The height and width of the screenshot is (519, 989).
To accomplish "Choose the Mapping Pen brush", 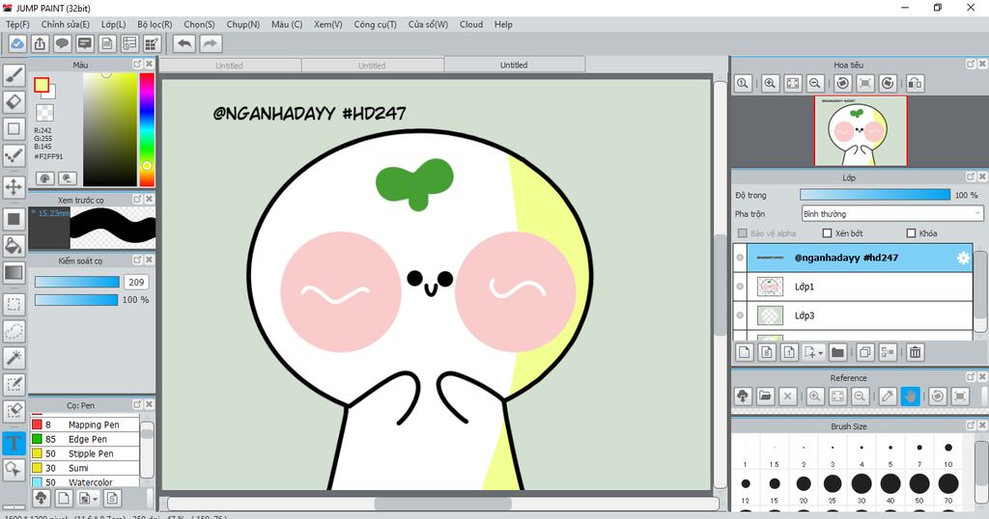I will tap(85, 424).
